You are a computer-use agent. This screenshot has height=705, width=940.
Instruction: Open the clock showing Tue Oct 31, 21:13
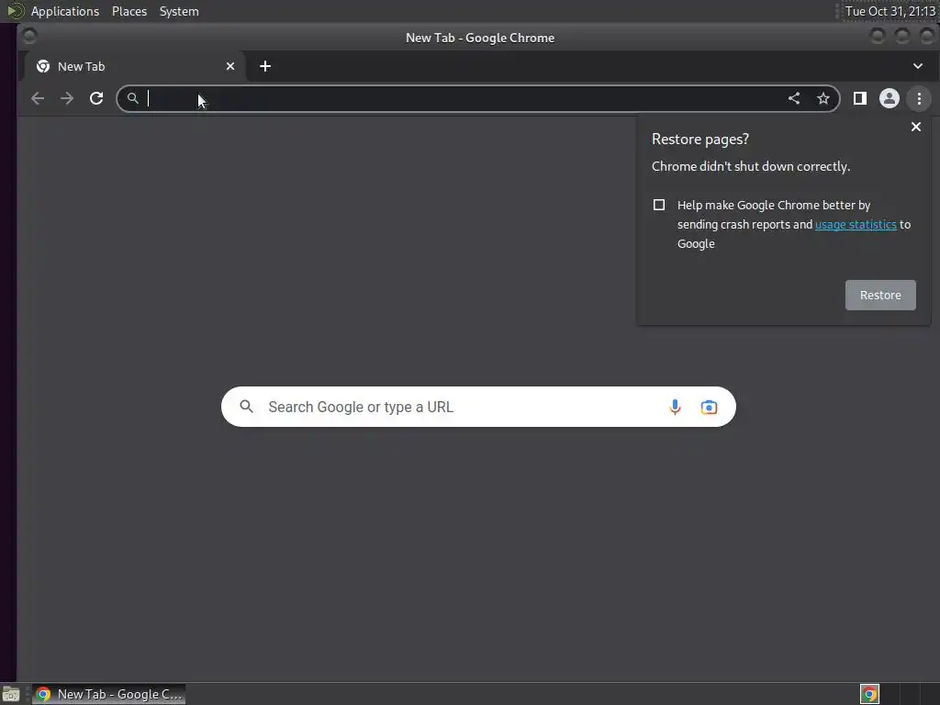(890, 11)
